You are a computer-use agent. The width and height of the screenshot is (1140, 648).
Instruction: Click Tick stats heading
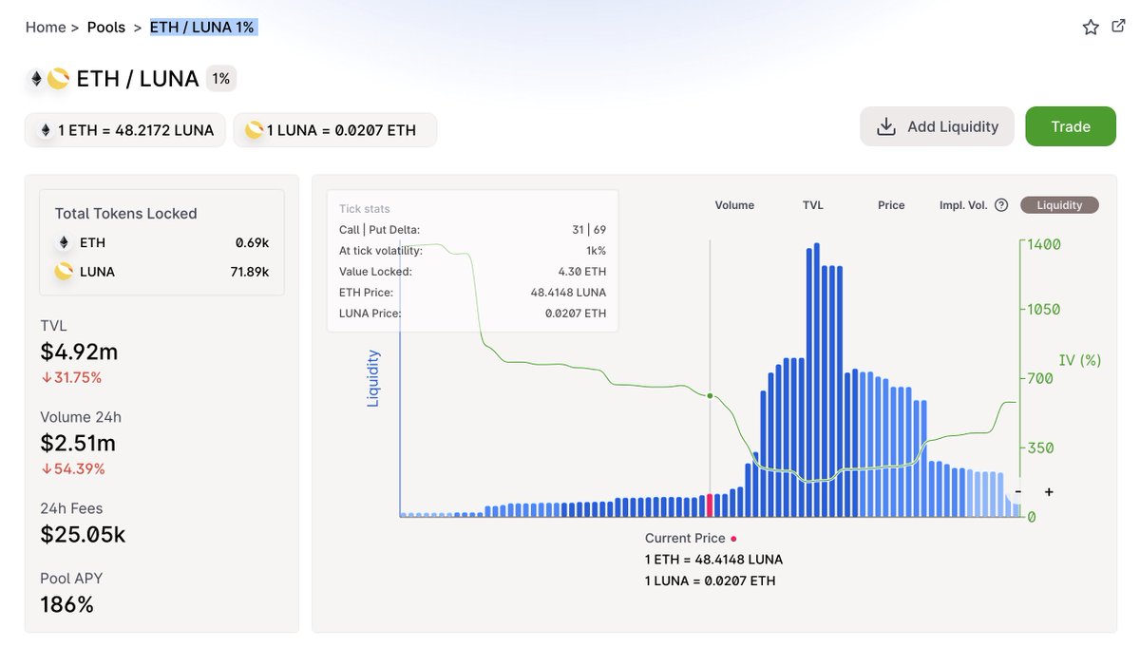(365, 209)
